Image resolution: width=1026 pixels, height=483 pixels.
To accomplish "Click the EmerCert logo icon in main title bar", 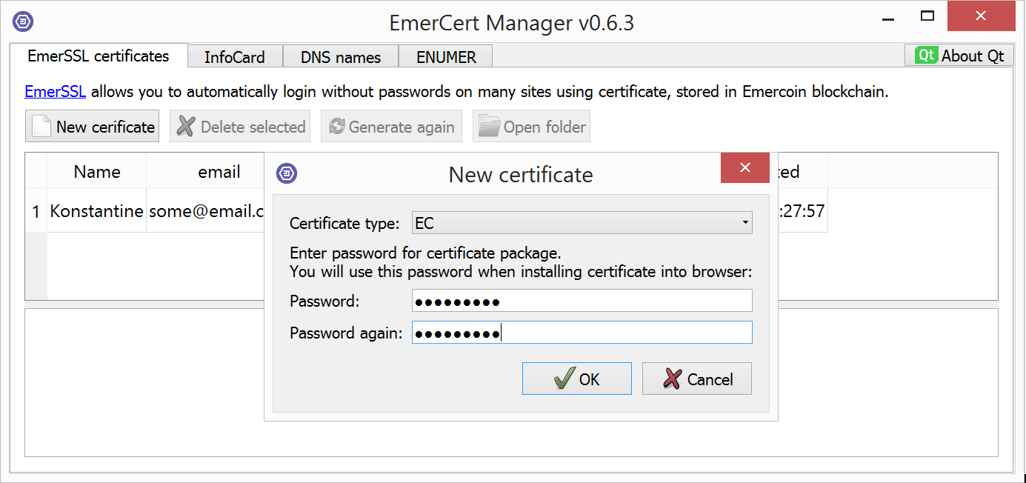I will pos(22,22).
